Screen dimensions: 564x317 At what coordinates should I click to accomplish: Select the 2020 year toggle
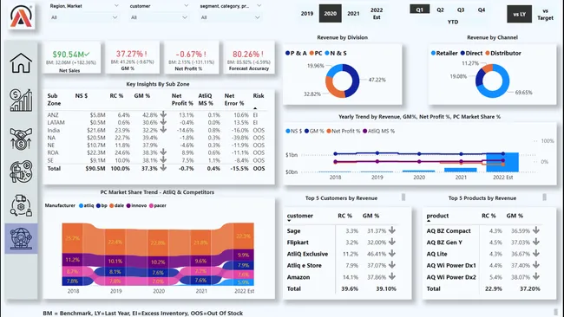point(331,13)
